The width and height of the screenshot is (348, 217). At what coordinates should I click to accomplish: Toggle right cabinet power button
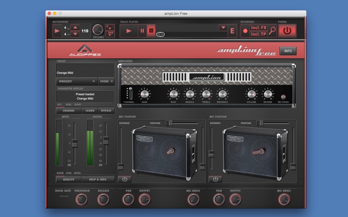215,179
